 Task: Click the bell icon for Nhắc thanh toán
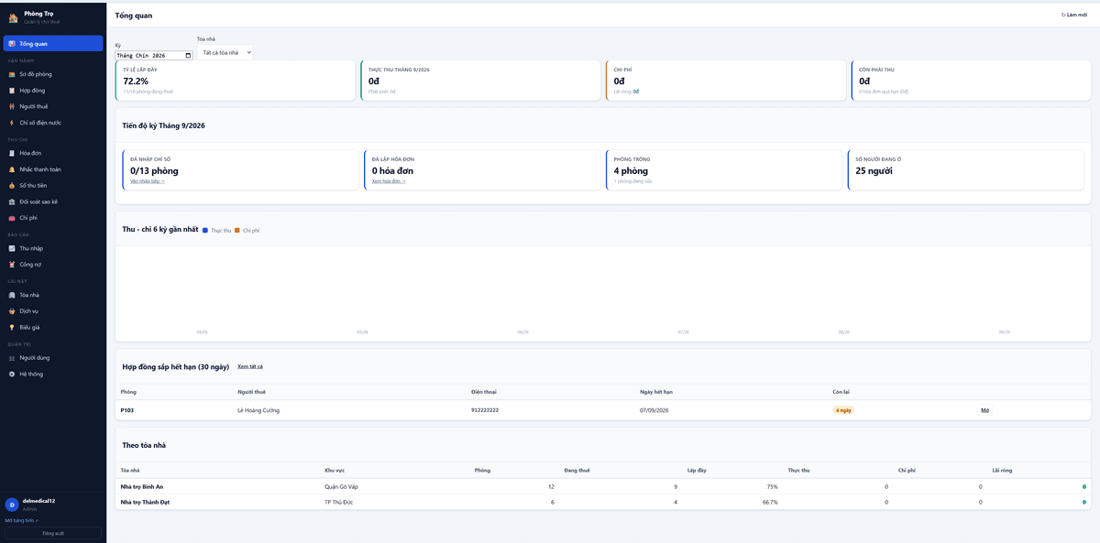tap(12, 169)
